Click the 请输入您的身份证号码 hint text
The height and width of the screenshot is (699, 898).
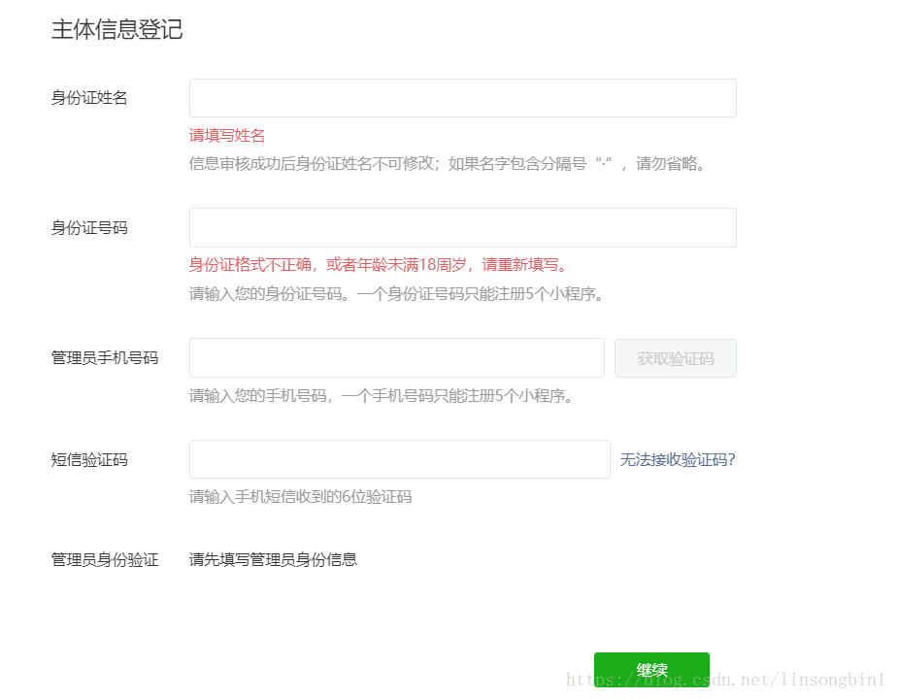tap(396, 294)
